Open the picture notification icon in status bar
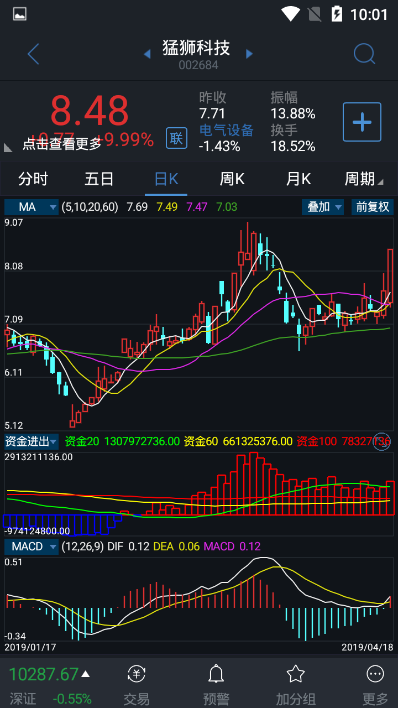The height and width of the screenshot is (708, 398). (20, 14)
